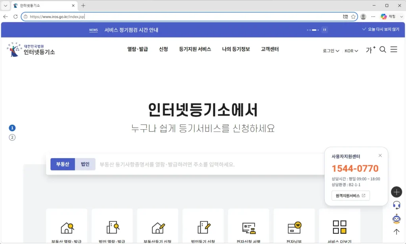Viewport: 406px width, 244px height.
Task: Click the camera-off icon in address bar
Action: (x=345, y=17)
